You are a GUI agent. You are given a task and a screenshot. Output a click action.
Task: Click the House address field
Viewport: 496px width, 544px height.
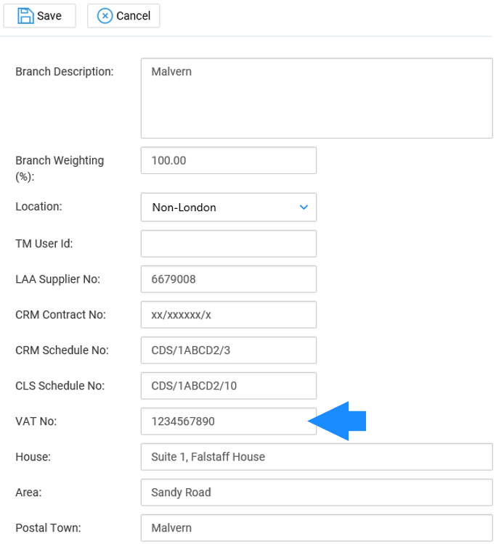coord(317,457)
